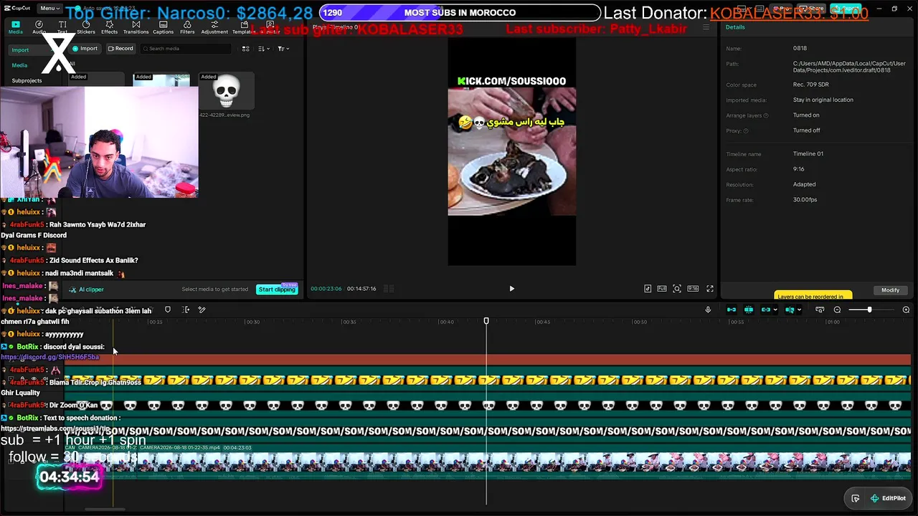Click the Record button
The height and width of the screenshot is (516, 918).
click(120, 49)
